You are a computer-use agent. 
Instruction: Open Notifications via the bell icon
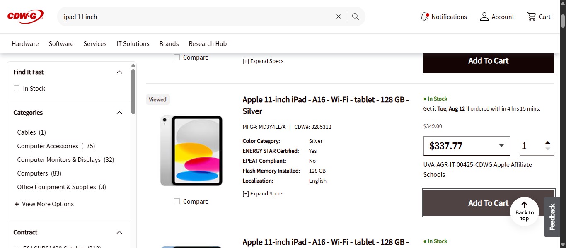click(x=424, y=16)
